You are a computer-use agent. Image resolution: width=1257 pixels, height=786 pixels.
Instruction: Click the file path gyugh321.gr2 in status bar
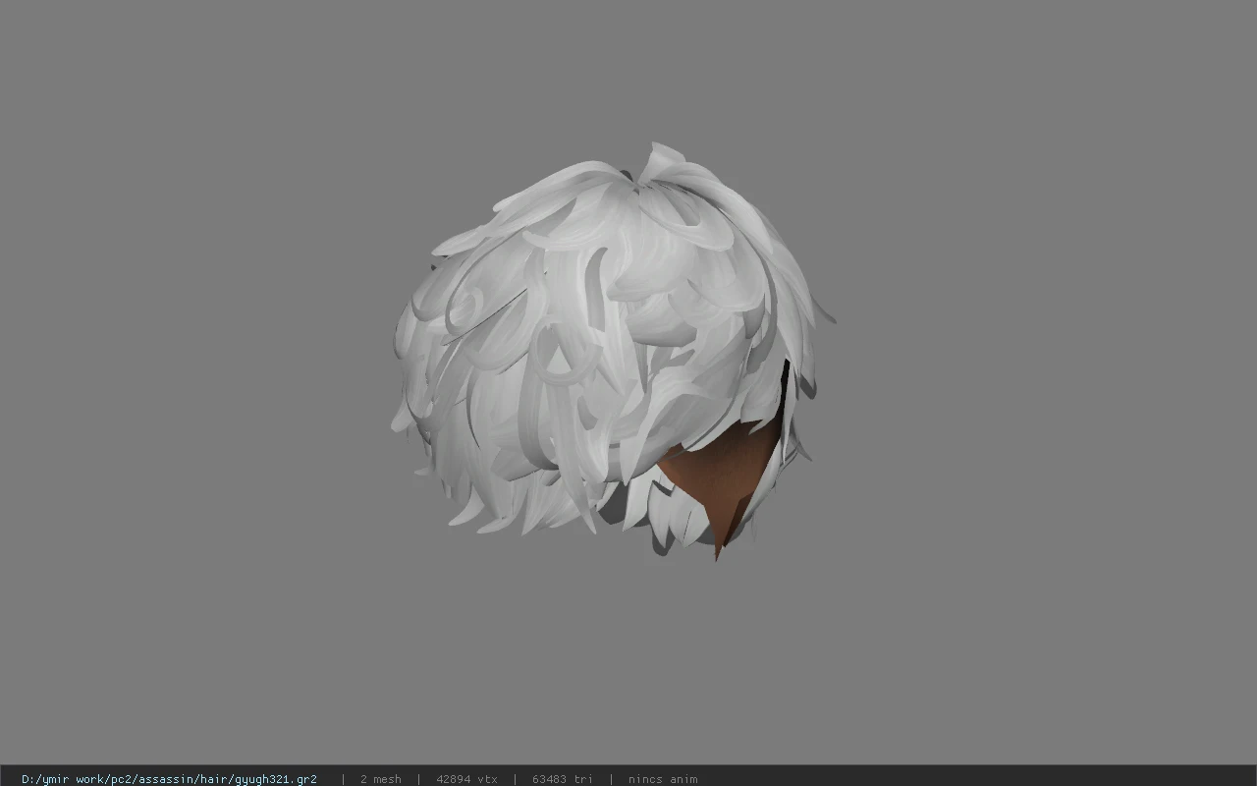169,778
